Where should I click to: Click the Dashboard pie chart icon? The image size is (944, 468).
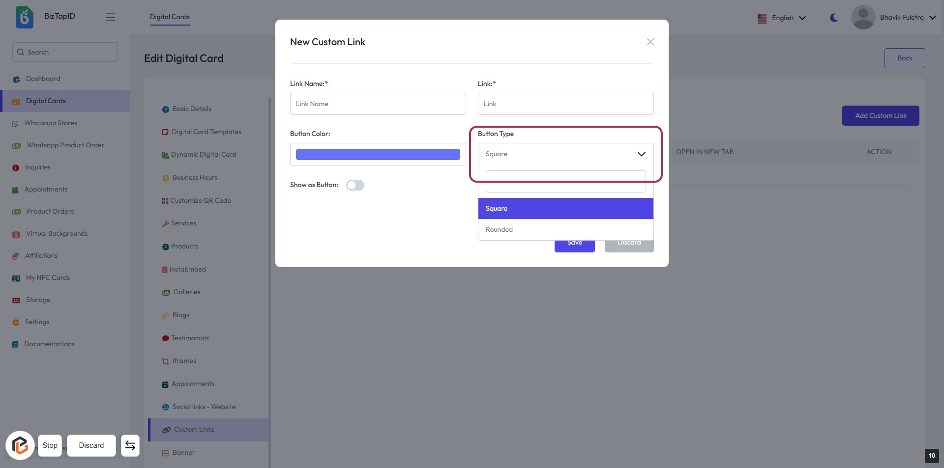tap(16, 79)
